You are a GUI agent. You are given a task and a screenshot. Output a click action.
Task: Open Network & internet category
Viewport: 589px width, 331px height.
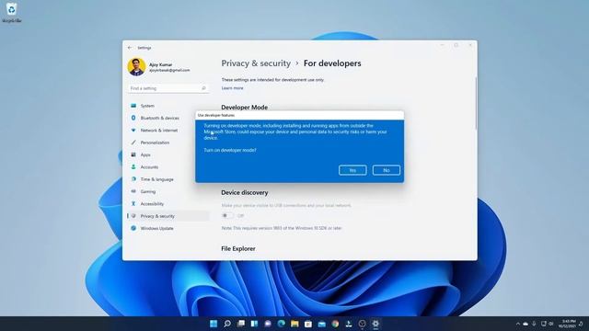[x=167, y=131]
